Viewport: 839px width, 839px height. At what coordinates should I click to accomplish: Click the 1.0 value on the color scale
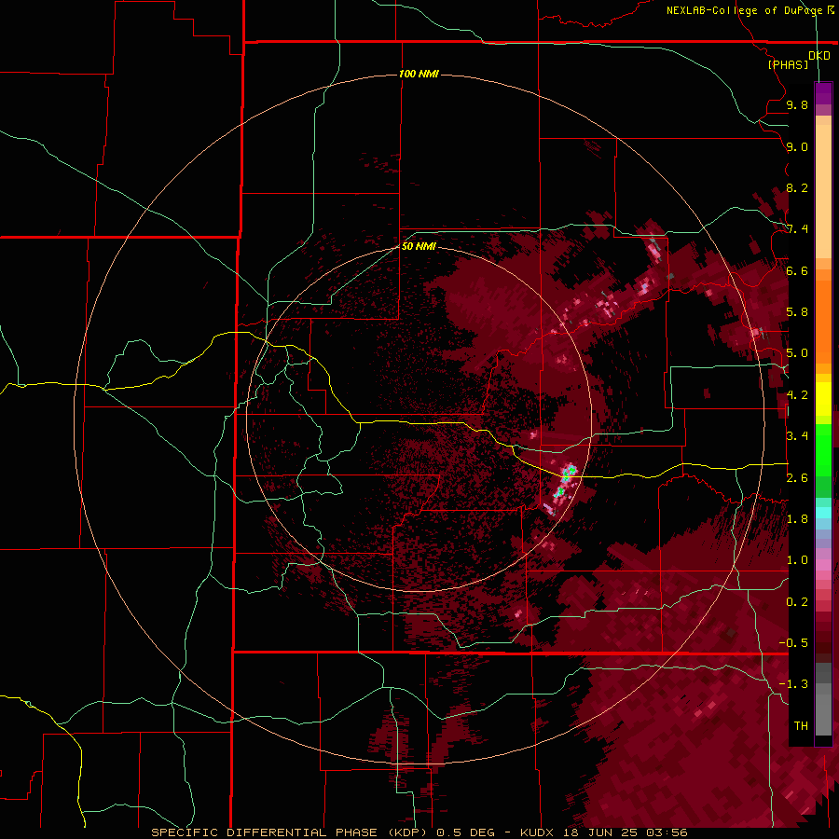pyautogui.click(x=797, y=560)
